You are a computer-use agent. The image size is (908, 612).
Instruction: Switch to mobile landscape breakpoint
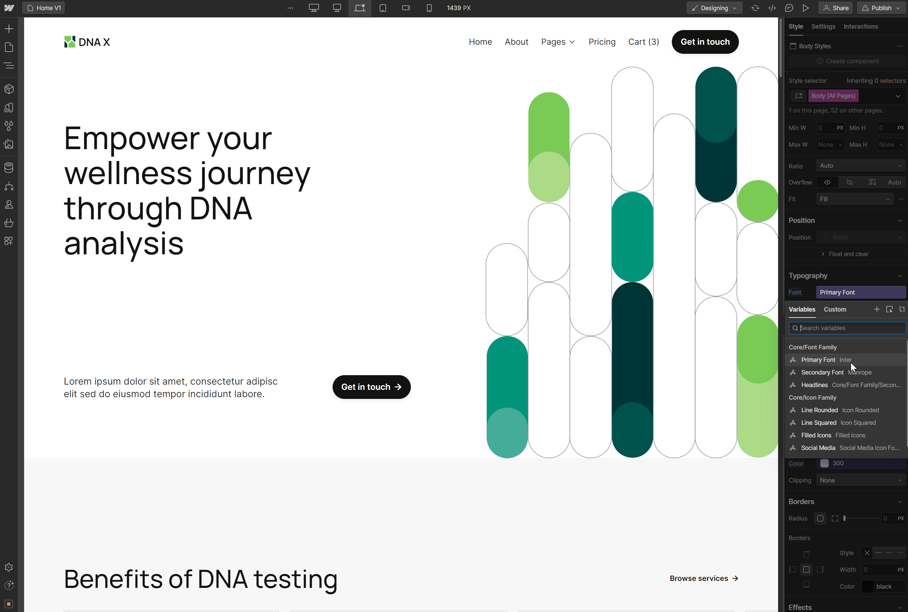[406, 8]
